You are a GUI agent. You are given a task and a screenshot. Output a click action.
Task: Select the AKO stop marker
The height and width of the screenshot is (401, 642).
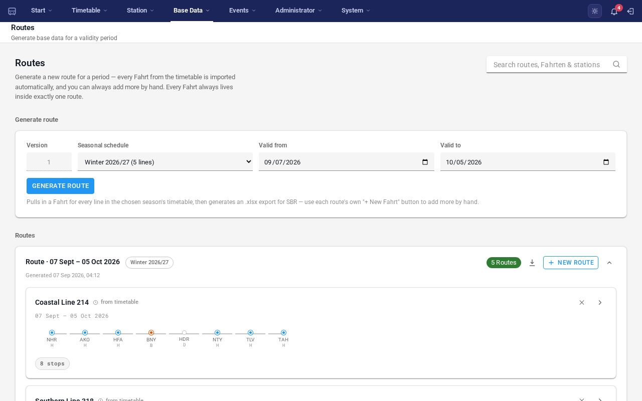(85, 333)
